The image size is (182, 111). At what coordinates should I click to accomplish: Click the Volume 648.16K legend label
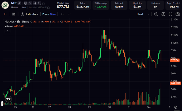[14, 26]
